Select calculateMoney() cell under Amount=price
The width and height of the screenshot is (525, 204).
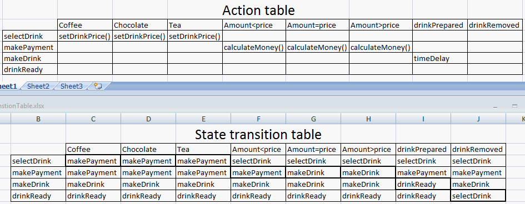point(317,48)
